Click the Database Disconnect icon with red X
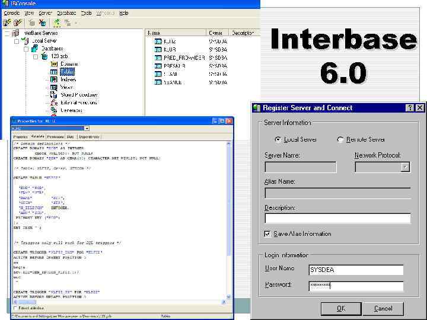The height and width of the screenshot is (320, 427). [x=42, y=23]
